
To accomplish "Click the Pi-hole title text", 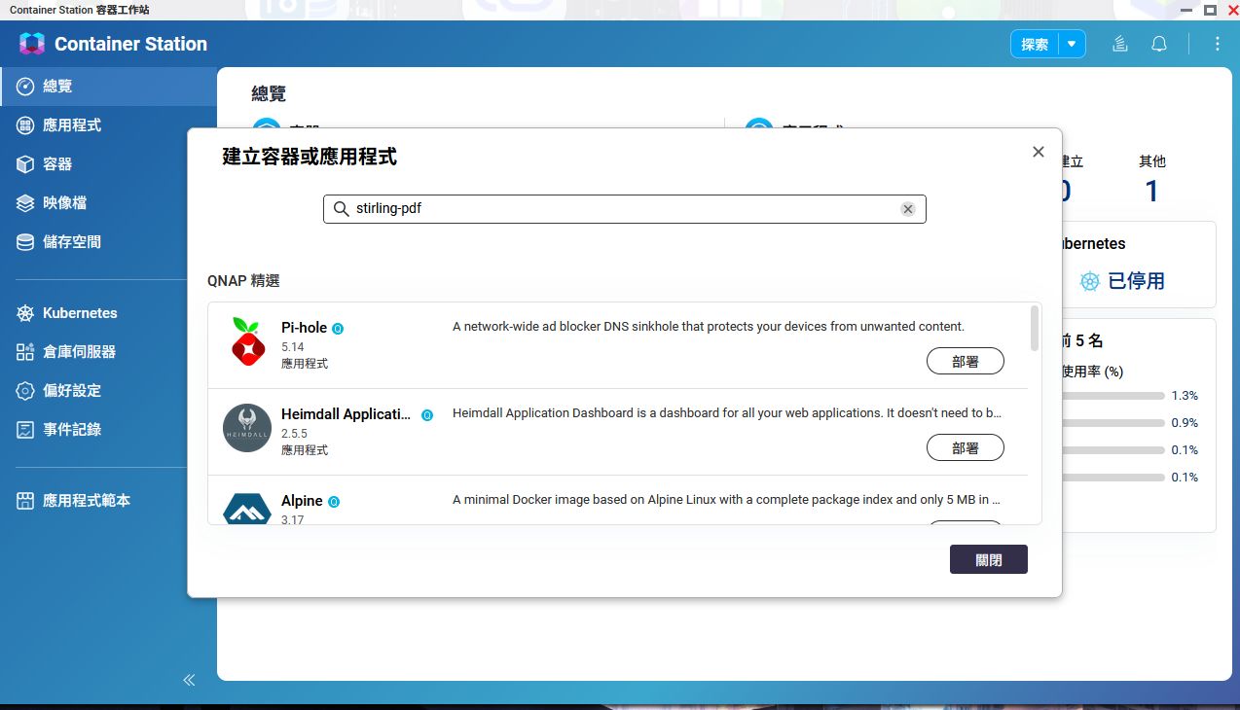I will (x=304, y=328).
